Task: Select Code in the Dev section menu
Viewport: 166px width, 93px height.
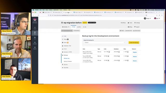Action: pos(70,36)
